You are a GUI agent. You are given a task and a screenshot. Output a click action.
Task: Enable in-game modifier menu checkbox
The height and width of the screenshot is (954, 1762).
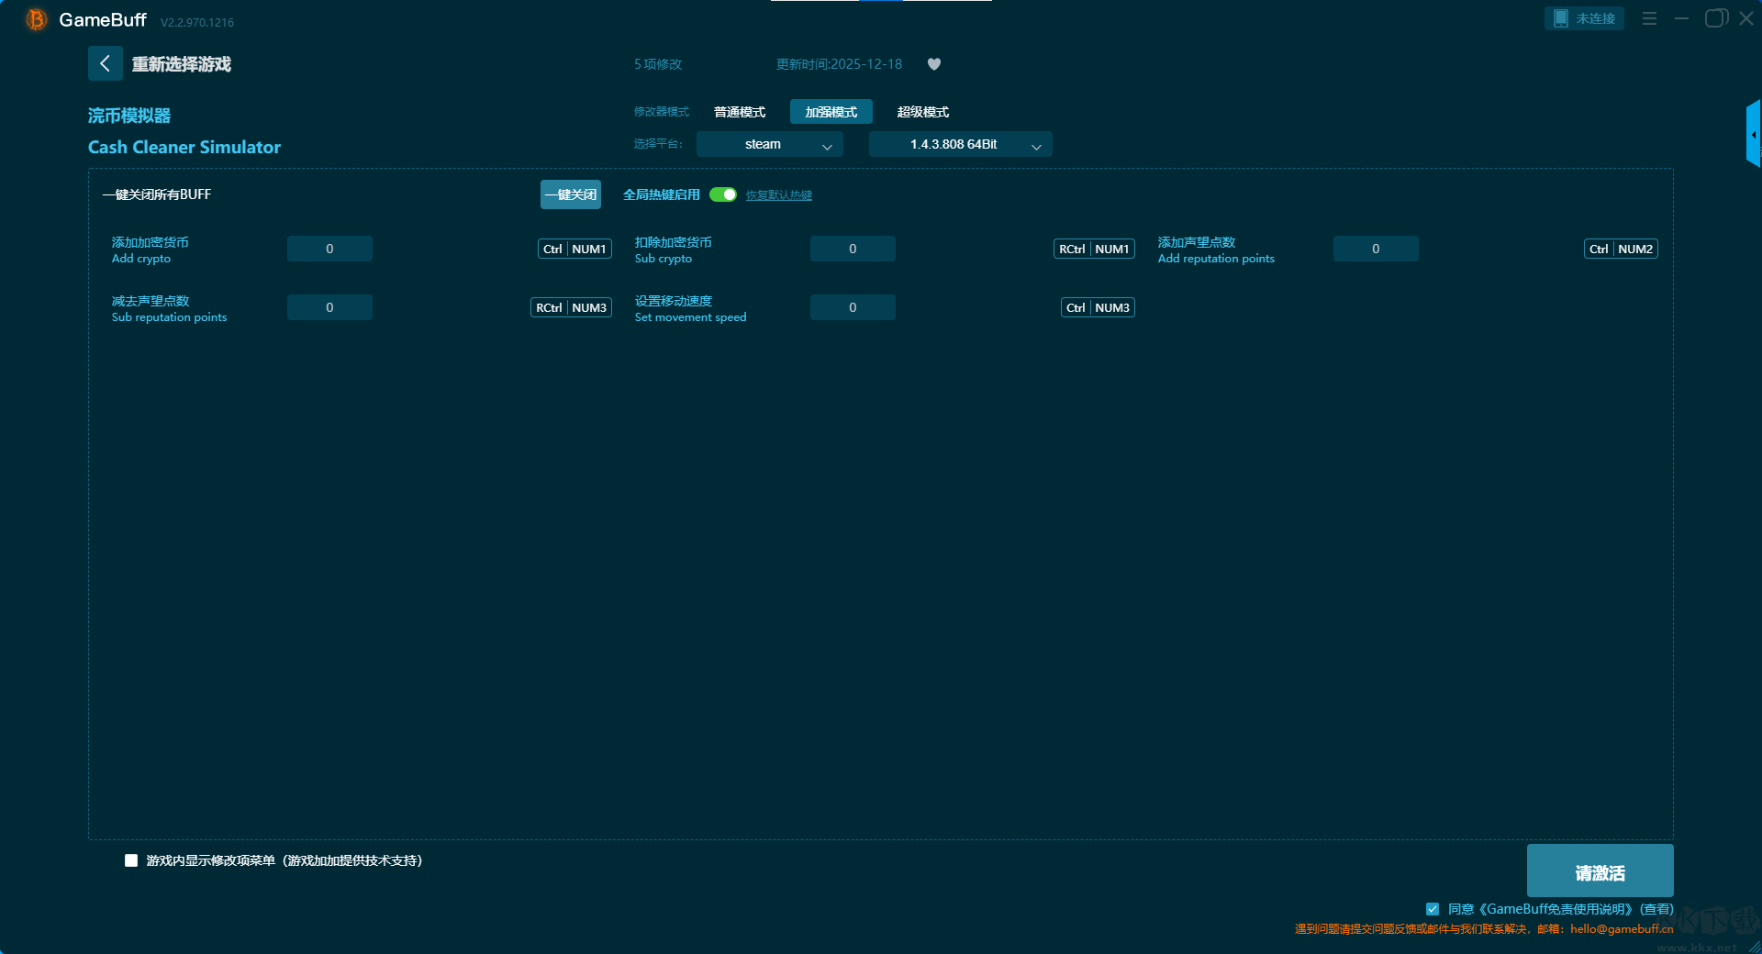pos(131,860)
